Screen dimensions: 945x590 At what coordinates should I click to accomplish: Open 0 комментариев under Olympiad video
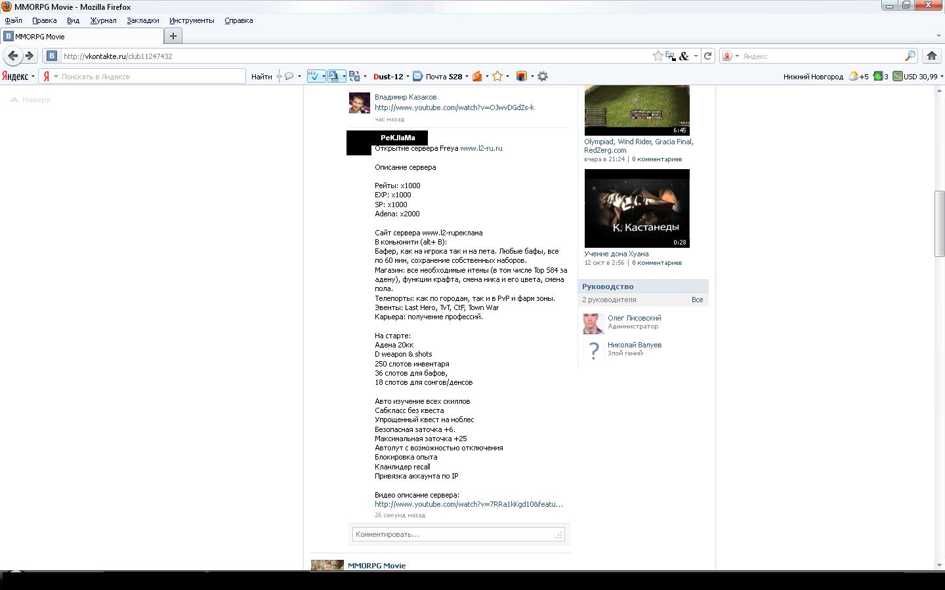coord(657,159)
